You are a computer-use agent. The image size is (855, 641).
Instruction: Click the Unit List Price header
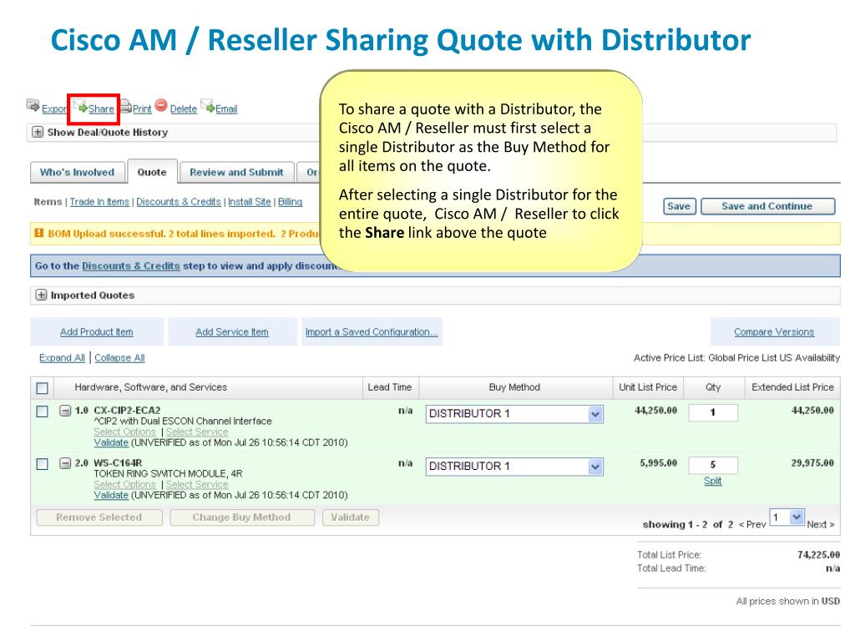(648, 387)
